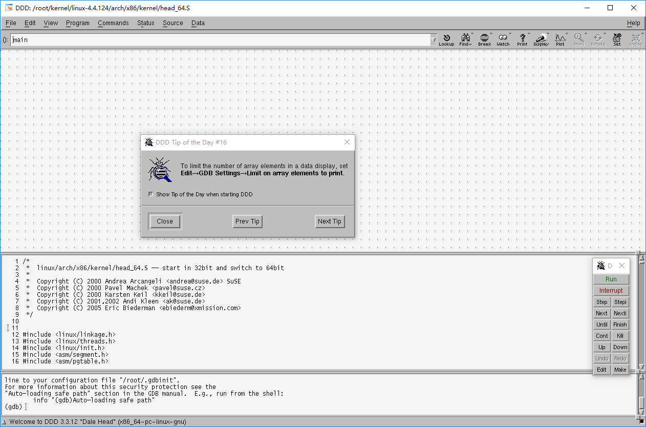Open the Program menu
Screen dimensions: 646x427
coord(78,23)
